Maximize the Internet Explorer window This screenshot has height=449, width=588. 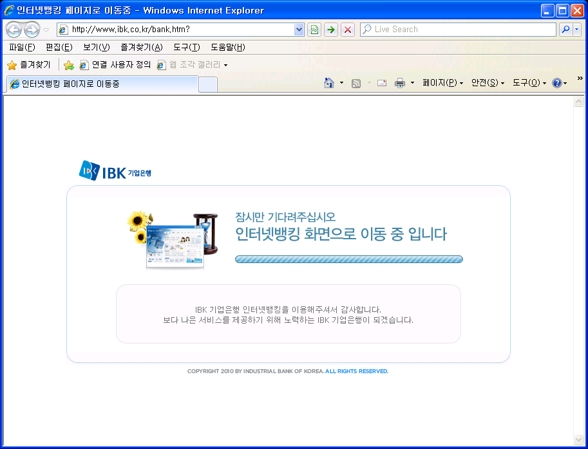562,11
